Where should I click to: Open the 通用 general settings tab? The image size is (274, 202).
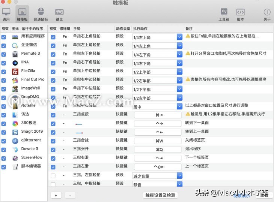[x=6, y=14]
